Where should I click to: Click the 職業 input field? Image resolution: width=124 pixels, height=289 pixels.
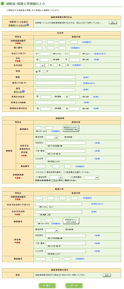click(56, 77)
